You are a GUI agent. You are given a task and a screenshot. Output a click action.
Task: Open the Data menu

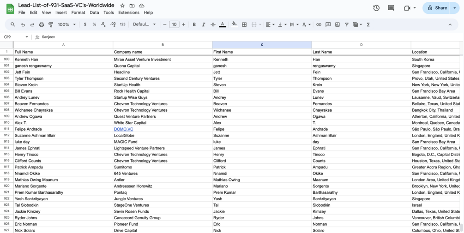[x=94, y=12]
